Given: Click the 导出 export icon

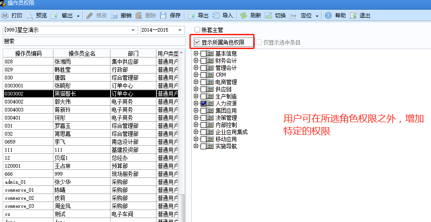Looking at the screenshot, I should [191, 16].
